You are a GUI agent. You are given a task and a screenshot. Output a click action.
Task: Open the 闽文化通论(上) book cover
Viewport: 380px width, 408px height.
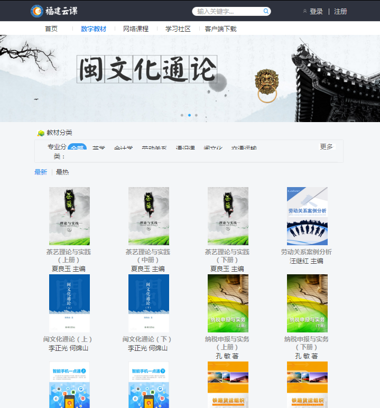pyautogui.click(x=69, y=303)
